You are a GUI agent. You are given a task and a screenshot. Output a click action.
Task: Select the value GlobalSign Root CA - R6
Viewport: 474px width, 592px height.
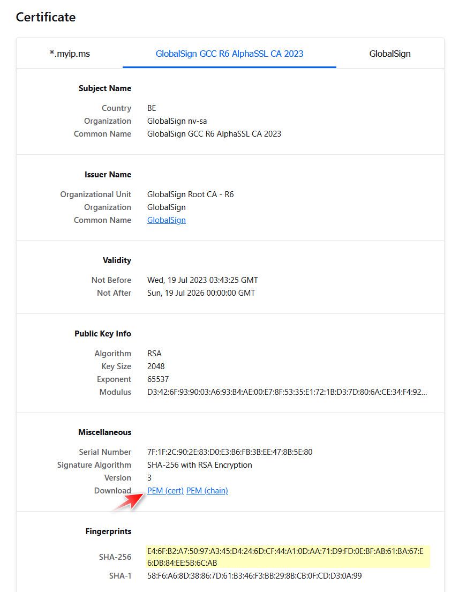click(191, 194)
